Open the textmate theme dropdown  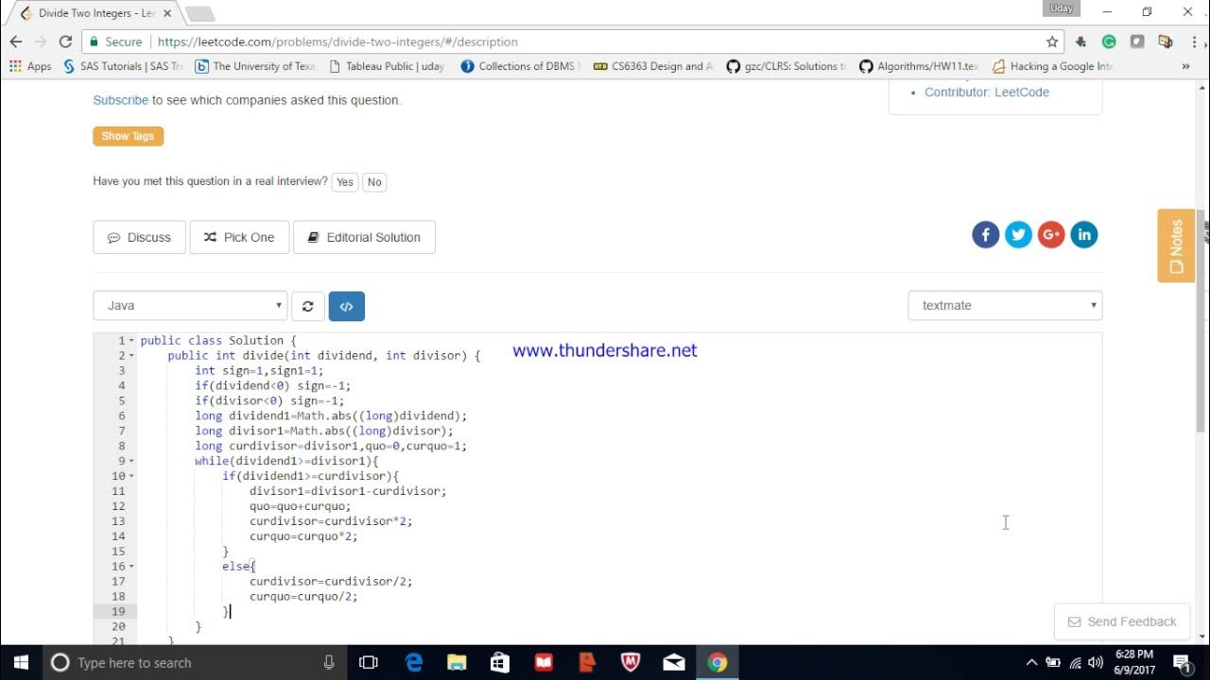[x=1005, y=305]
